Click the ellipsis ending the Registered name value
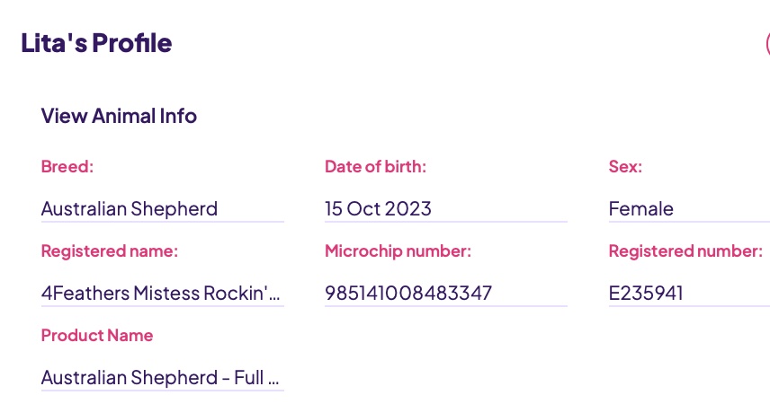The width and height of the screenshot is (770, 404). coord(275,294)
